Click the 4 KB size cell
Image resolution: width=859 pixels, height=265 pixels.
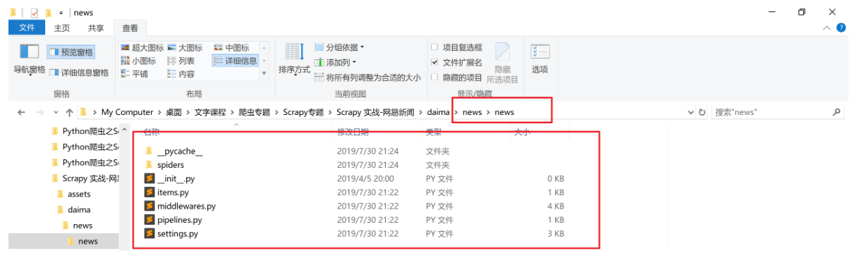(556, 207)
